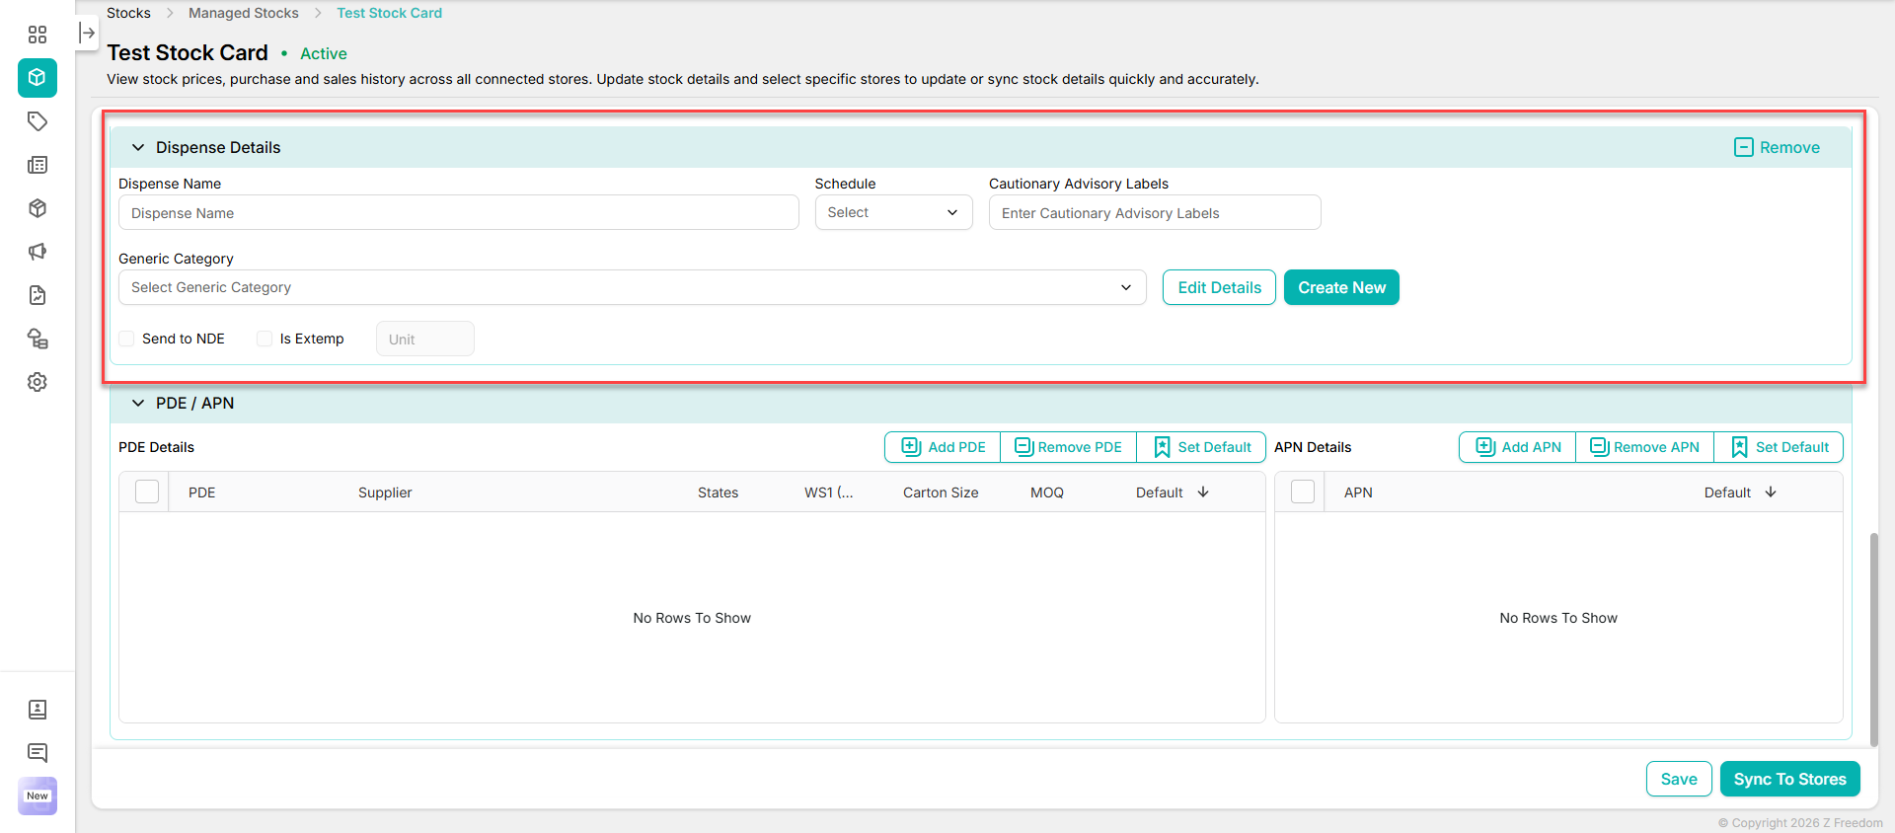Click Set Default in APN Details
Screen dimensions: 1895x833
1779,447
